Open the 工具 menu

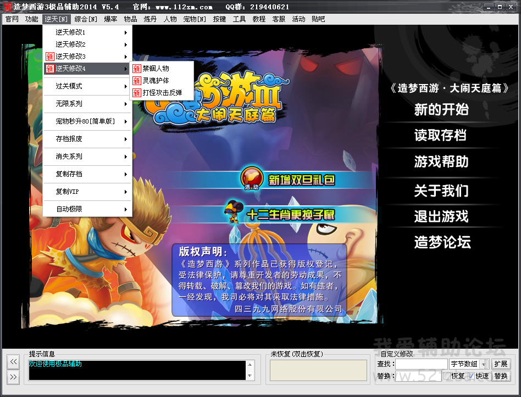239,19
